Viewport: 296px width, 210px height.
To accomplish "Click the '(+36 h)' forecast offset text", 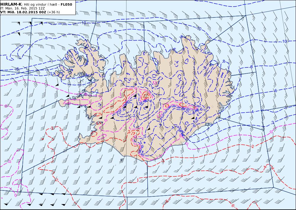I will (x=53, y=12).
